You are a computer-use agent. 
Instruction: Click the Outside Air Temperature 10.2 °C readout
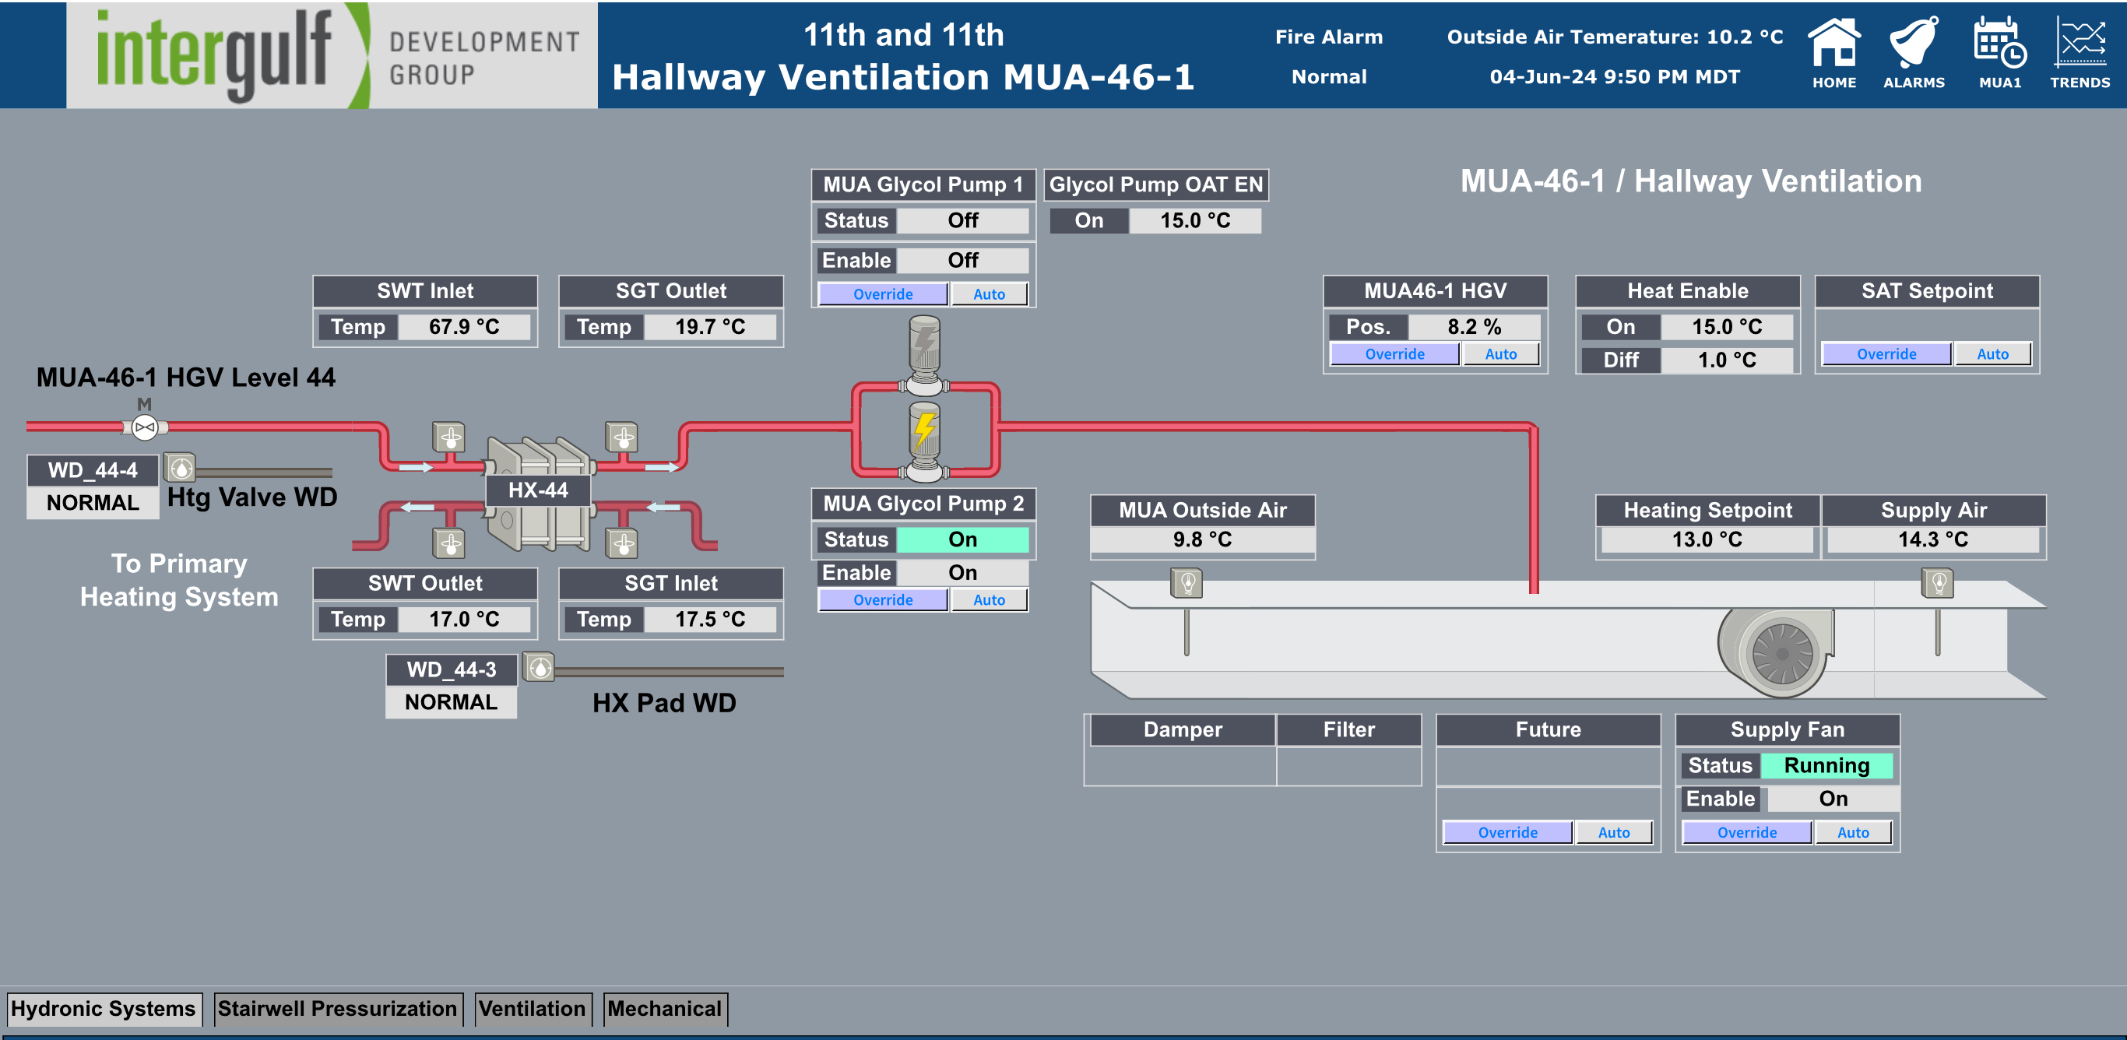tap(1615, 37)
